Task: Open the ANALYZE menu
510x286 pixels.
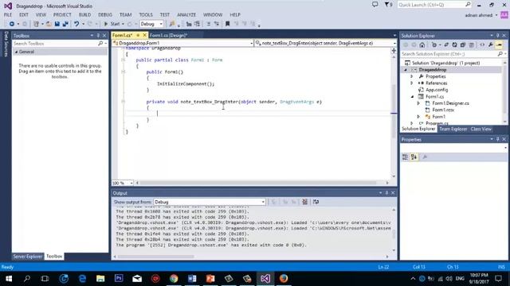Action: [186, 15]
